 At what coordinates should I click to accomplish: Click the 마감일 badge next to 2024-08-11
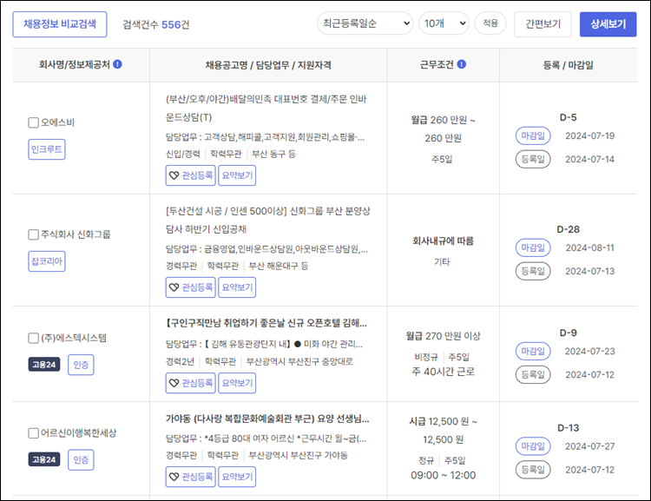tap(533, 247)
